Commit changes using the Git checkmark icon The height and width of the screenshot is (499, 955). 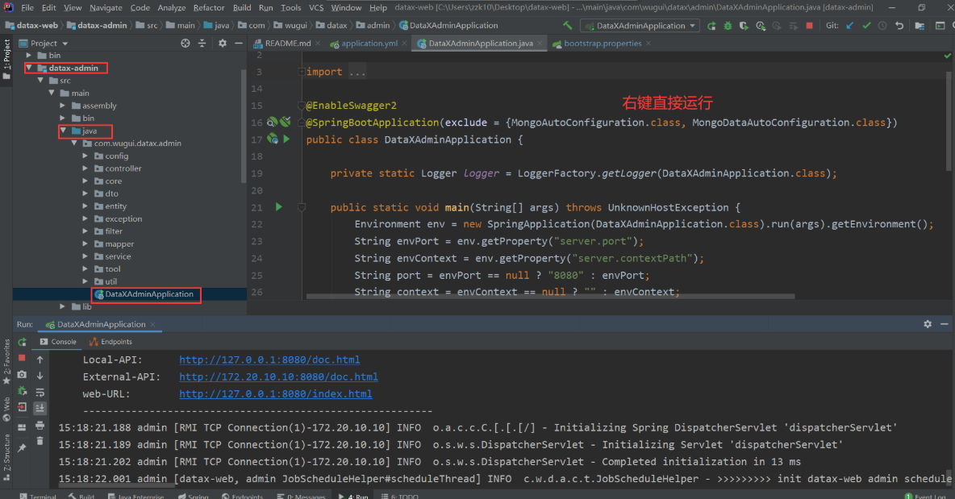tap(866, 25)
